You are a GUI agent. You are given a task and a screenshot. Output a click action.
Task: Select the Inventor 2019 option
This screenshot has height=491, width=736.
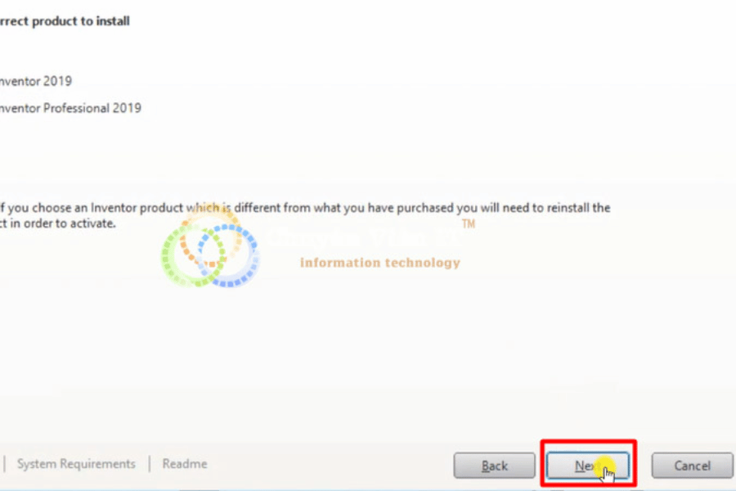click(36, 81)
